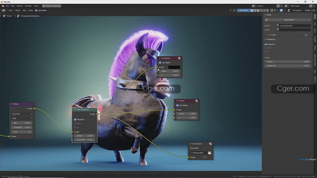This screenshot has width=317, height=178.
Task: Click the Compositing Nodetree breadcrumb icon
Action: coord(18,16)
